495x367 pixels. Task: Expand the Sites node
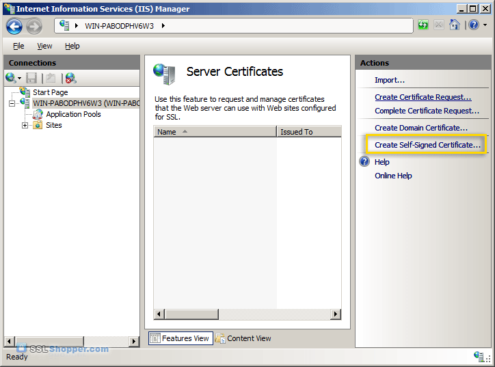[x=25, y=125]
